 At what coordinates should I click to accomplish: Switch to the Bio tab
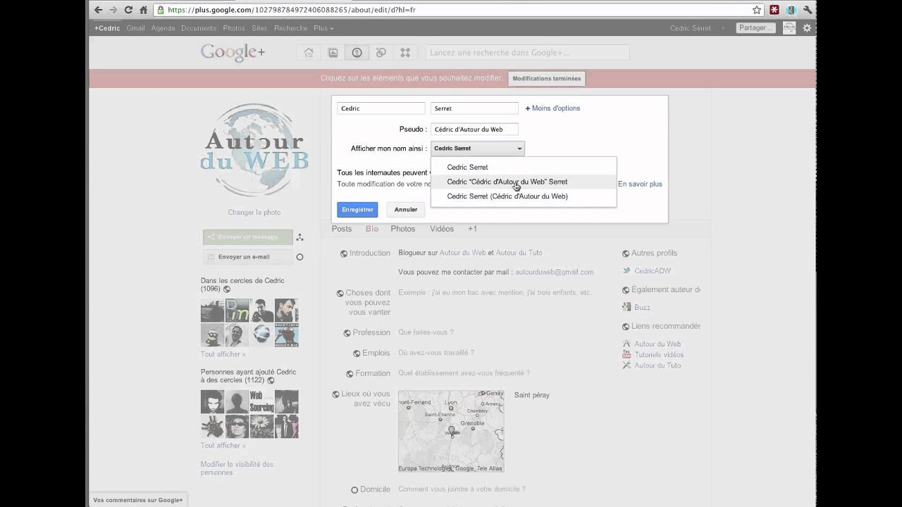pyautogui.click(x=372, y=229)
